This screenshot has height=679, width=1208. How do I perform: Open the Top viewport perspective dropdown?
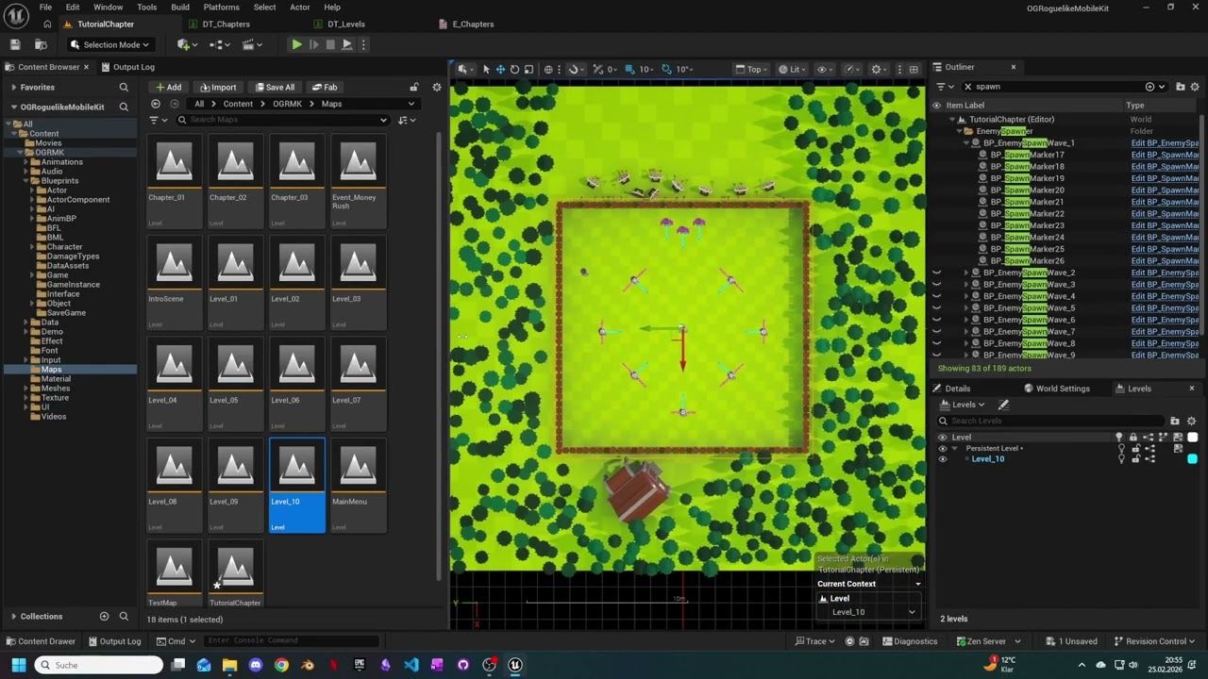752,69
